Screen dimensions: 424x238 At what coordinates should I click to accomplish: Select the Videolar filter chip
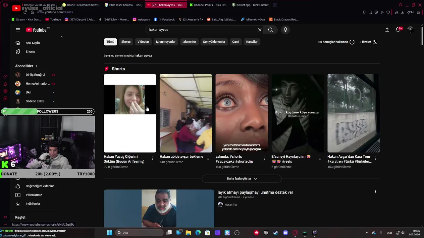[143, 42]
